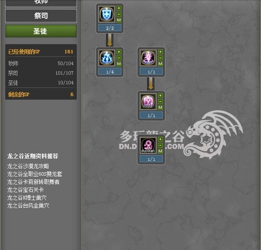Switch to the 祭司 class tab
This screenshot has height=250, width=261.
(x=41, y=16)
